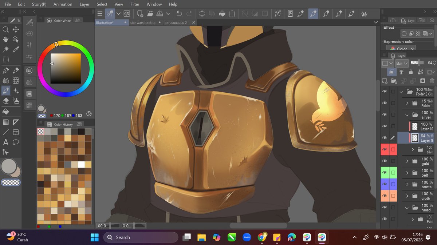437x245 pixels.
Task: Toggle visibility of the gold folder
Action: point(385,161)
